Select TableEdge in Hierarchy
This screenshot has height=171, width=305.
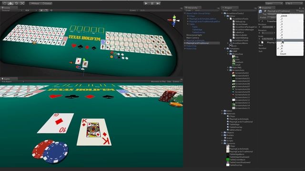click(197, 29)
